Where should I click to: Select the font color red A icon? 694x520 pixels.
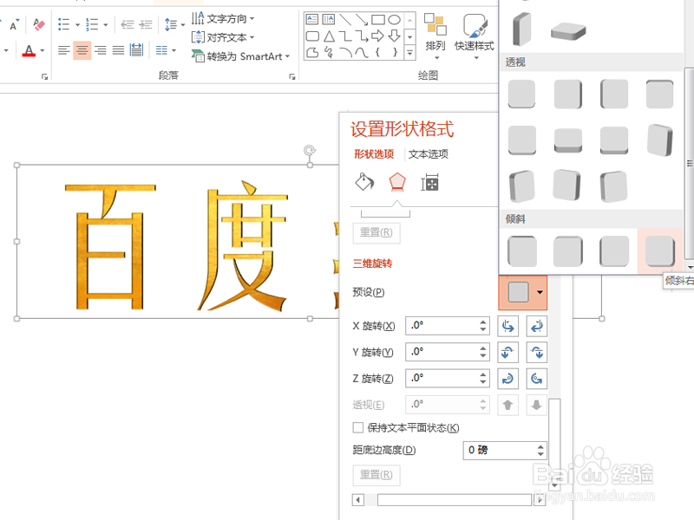point(29,51)
